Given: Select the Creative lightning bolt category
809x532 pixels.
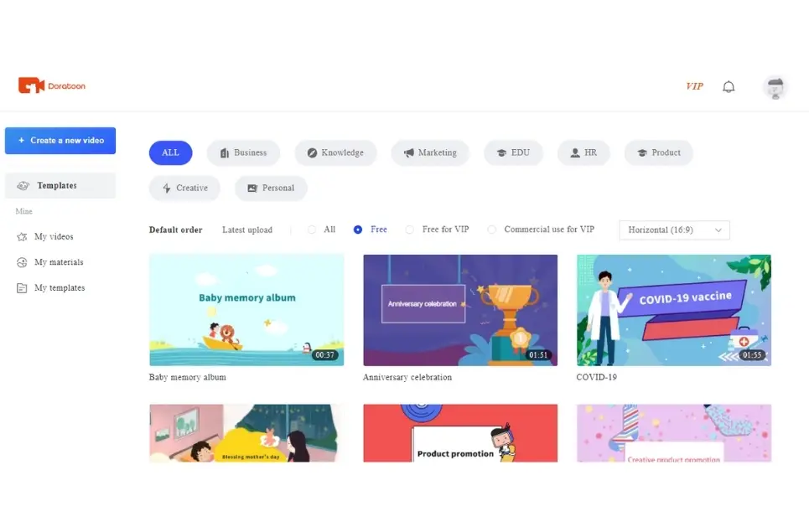Looking at the screenshot, I should click(x=184, y=189).
